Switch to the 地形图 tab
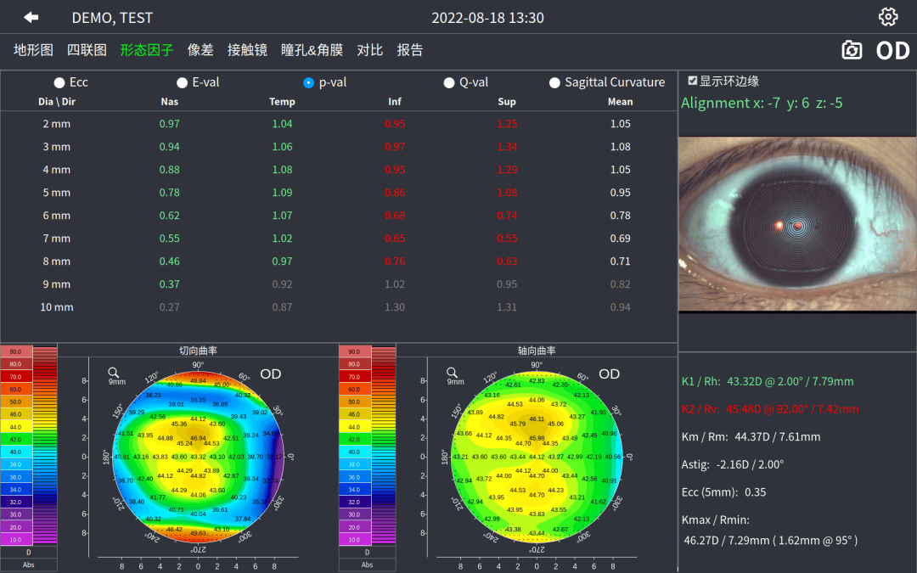This screenshot has width=917, height=573. pyautogui.click(x=33, y=50)
